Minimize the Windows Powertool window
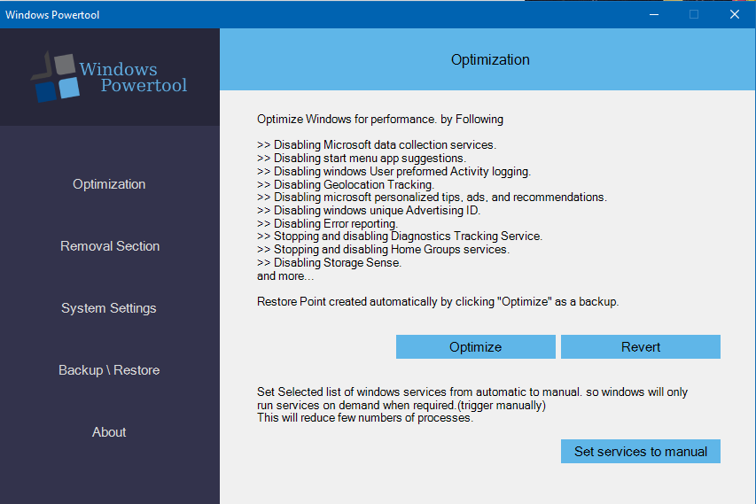The width and height of the screenshot is (756, 504). 654,14
